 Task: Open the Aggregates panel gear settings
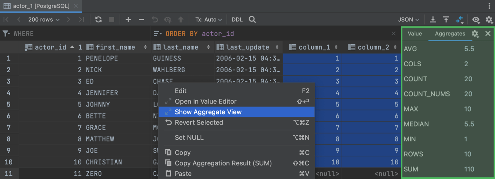pyautogui.click(x=475, y=33)
